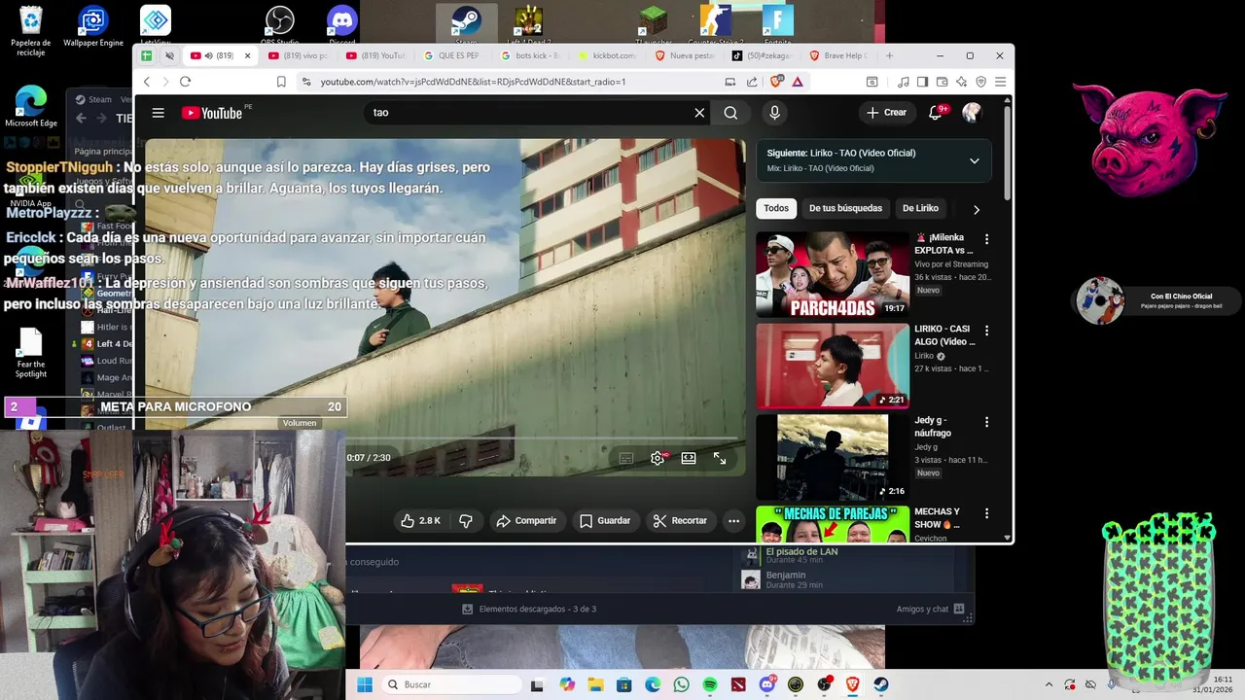Show more filter chips with right arrow
1245x700 pixels.
pyautogui.click(x=977, y=209)
